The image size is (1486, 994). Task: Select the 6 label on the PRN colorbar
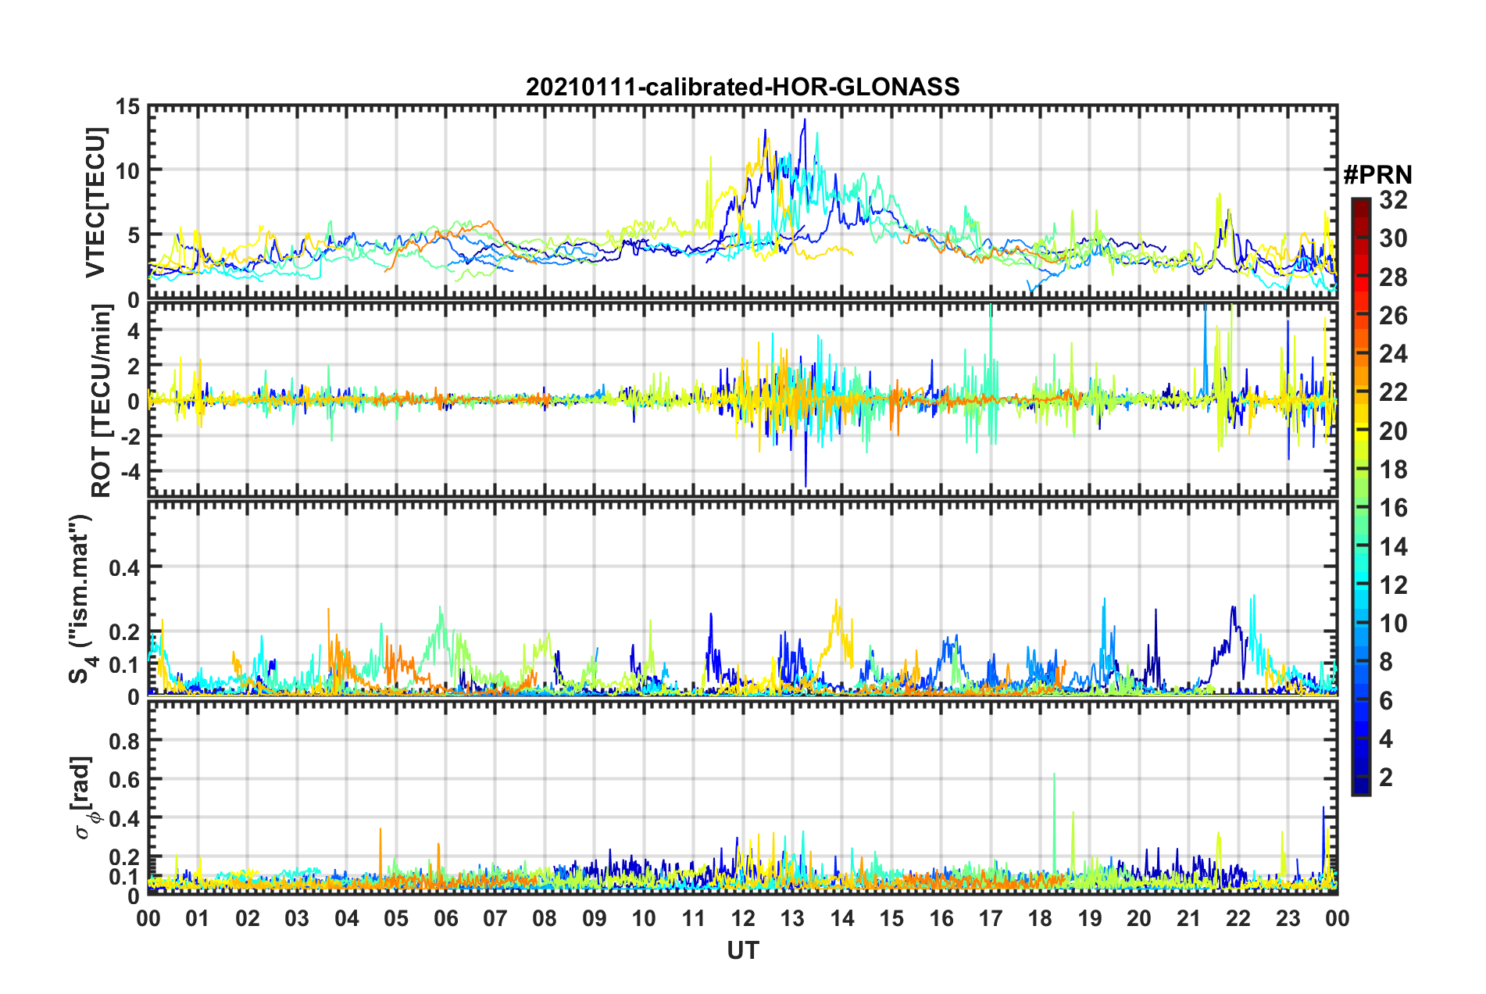(x=1386, y=701)
